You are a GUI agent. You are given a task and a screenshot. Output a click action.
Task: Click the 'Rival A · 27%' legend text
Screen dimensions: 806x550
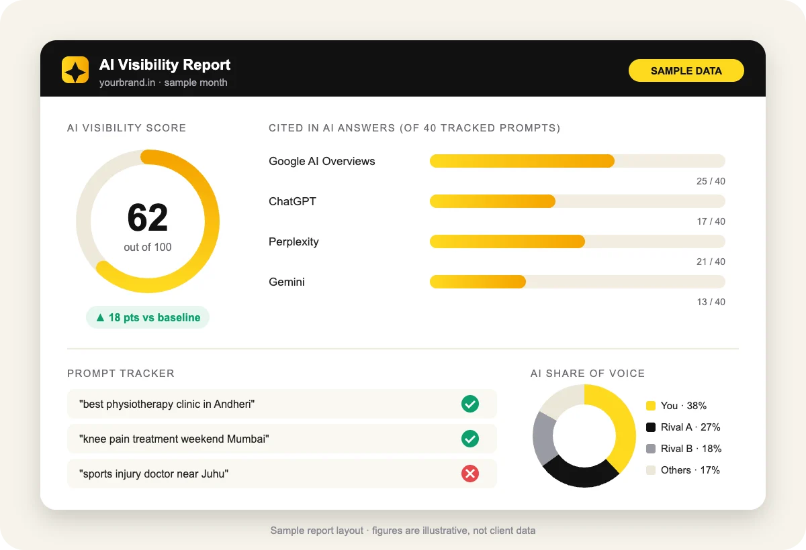[x=690, y=427]
